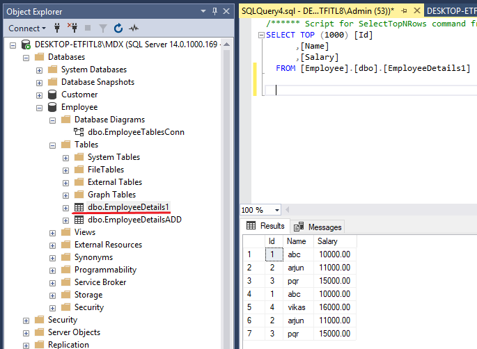The height and width of the screenshot is (349, 477).
Task: Click the diagram icon beside dbo.EmployeeTablesConn
Action: click(79, 132)
